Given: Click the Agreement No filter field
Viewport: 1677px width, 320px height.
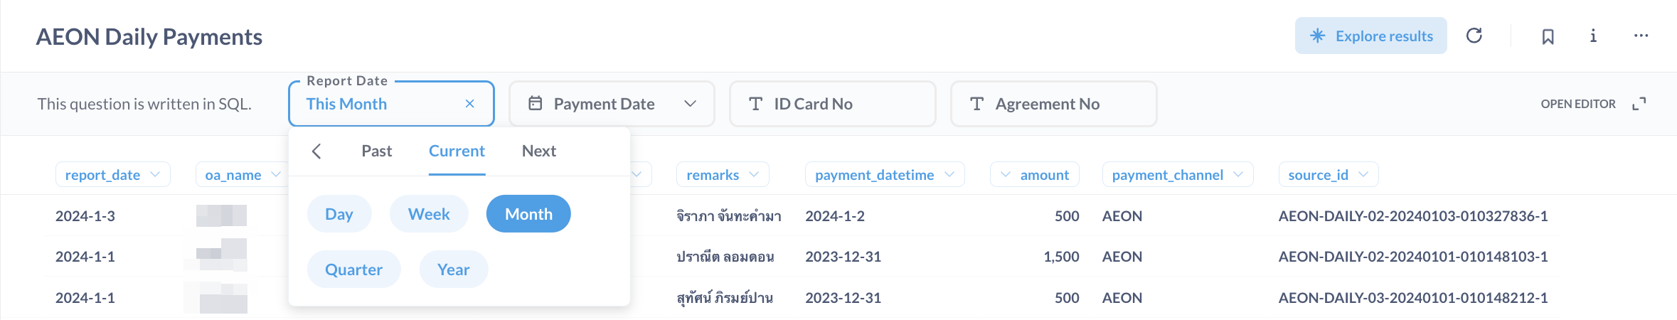Looking at the screenshot, I should [1053, 104].
